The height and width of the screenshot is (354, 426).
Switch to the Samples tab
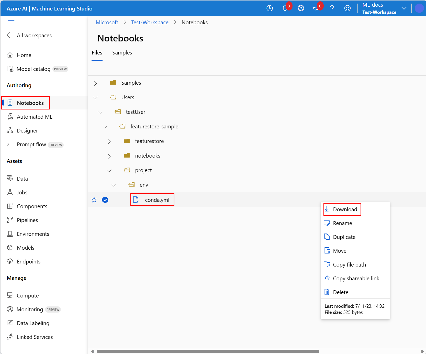point(122,53)
